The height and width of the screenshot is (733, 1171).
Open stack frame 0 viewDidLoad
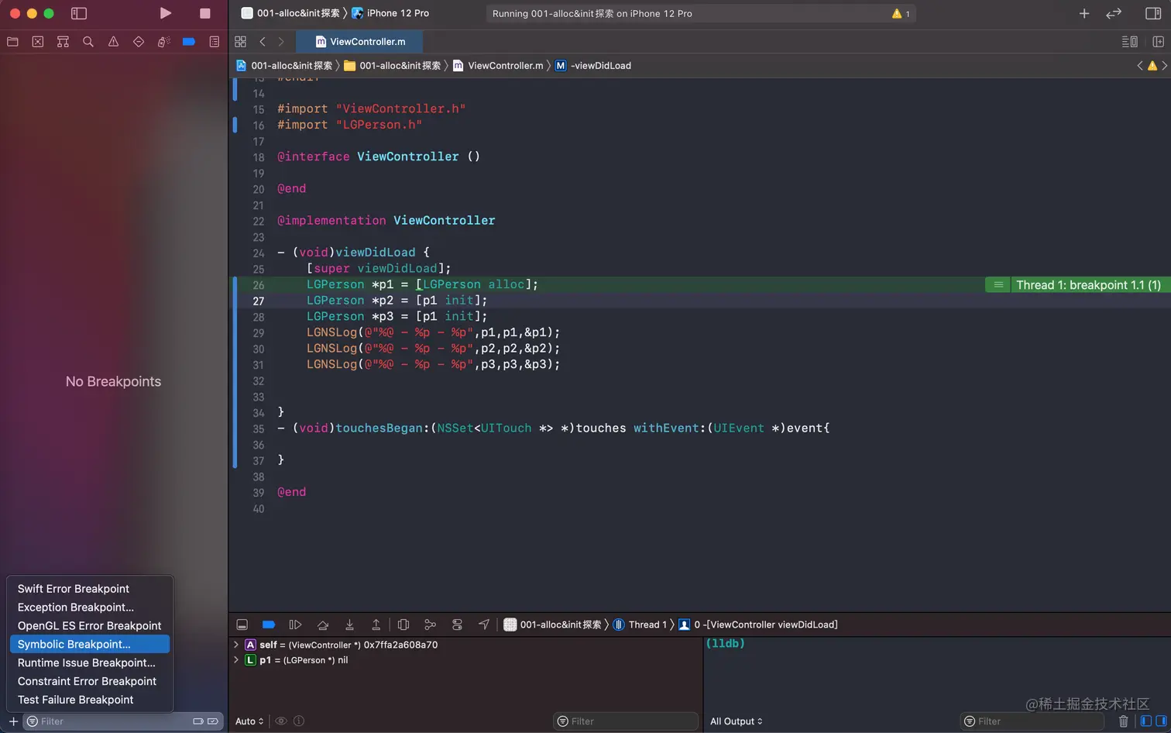click(758, 625)
